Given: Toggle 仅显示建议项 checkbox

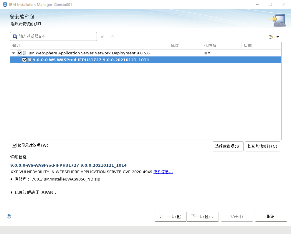Looking at the screenshot, I should pyautogui.click(x=14, y=145).
